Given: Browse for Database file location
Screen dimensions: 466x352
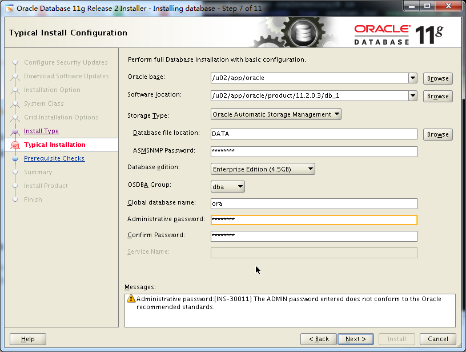Looking at the screenshot, I should (438, 134).
